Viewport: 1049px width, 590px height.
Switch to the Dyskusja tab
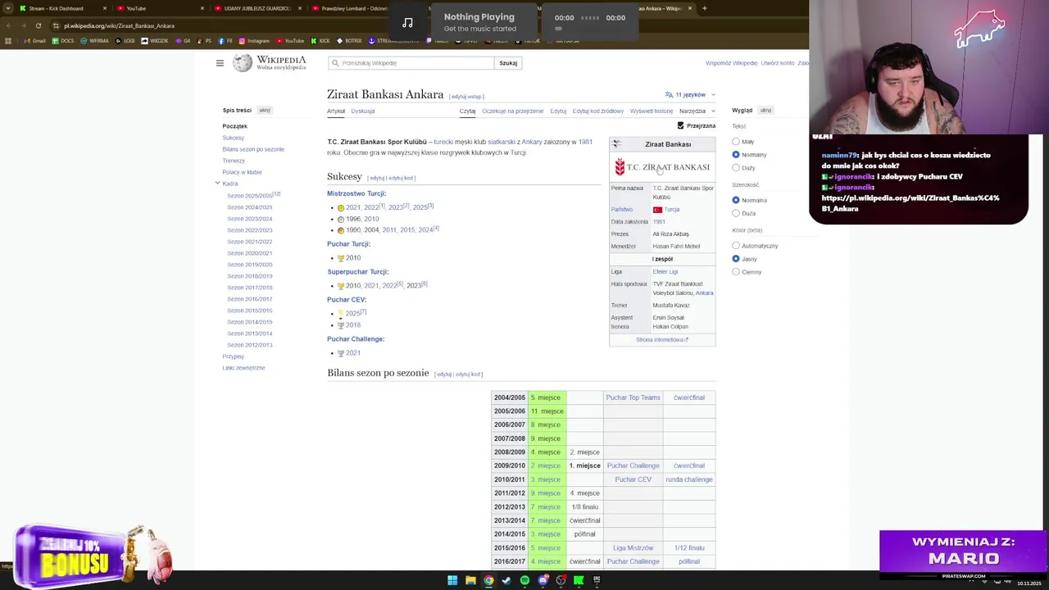pos(363,111)
